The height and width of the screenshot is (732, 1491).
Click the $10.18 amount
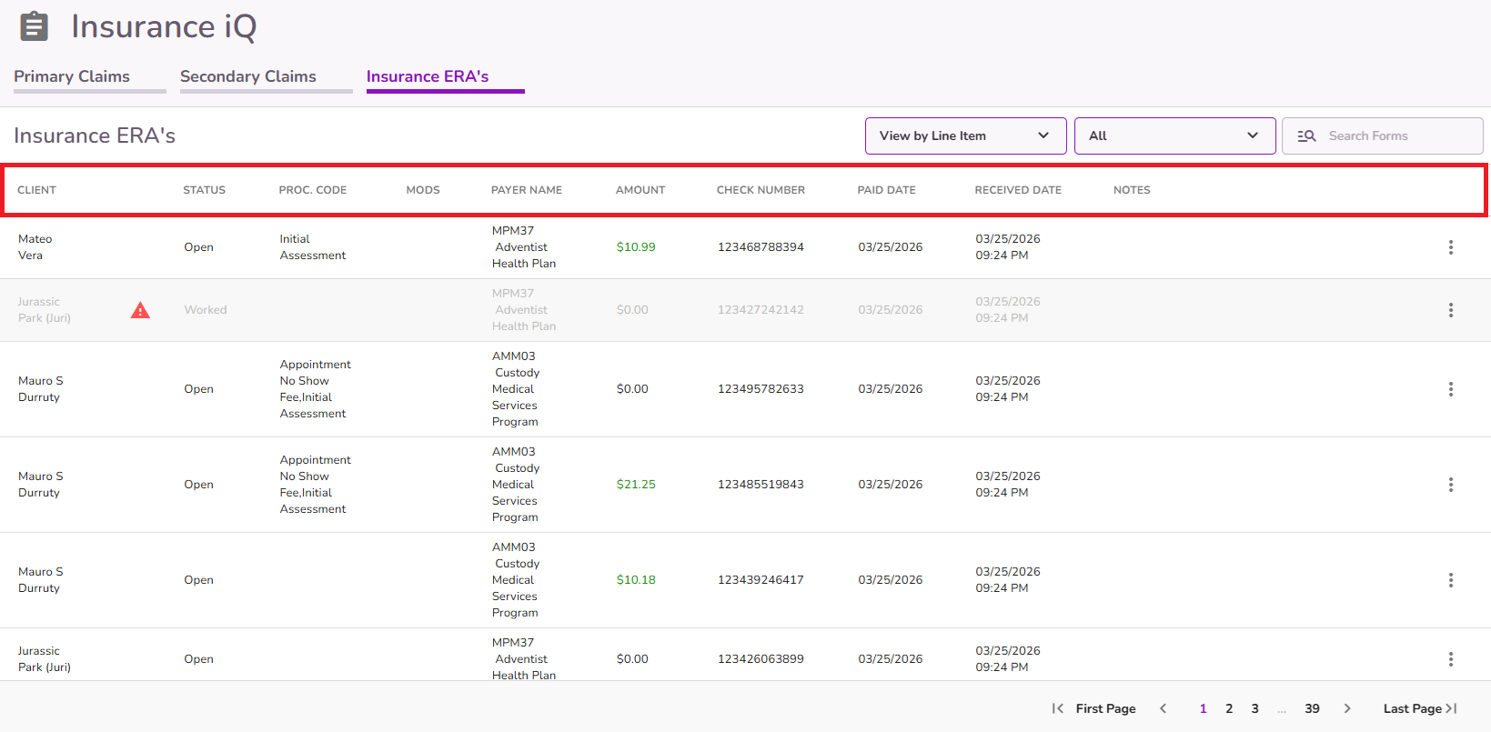click(x=636, y=580)
